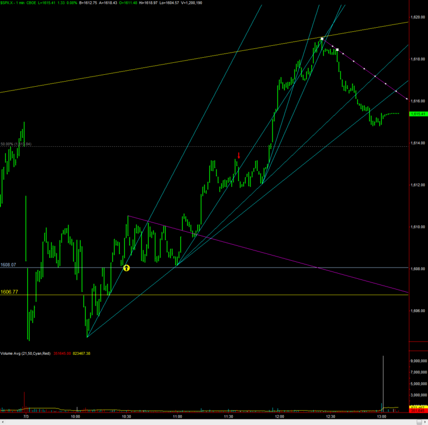Click the 1,620.00 price axis label
This screenshot has height=425, width=428.
pyautogui.click(x=418, y=17)
